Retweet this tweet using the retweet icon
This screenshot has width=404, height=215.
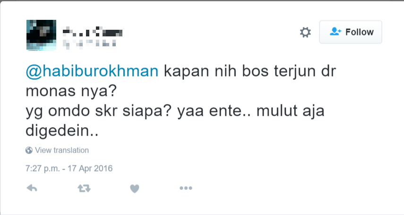pos(84,189)
